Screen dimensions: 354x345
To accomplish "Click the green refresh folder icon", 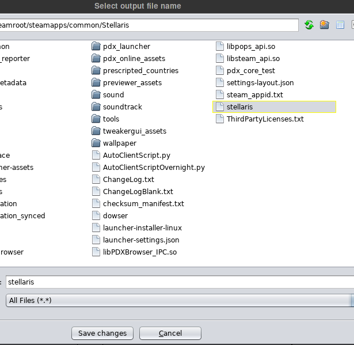I will (x=309, y=25).
